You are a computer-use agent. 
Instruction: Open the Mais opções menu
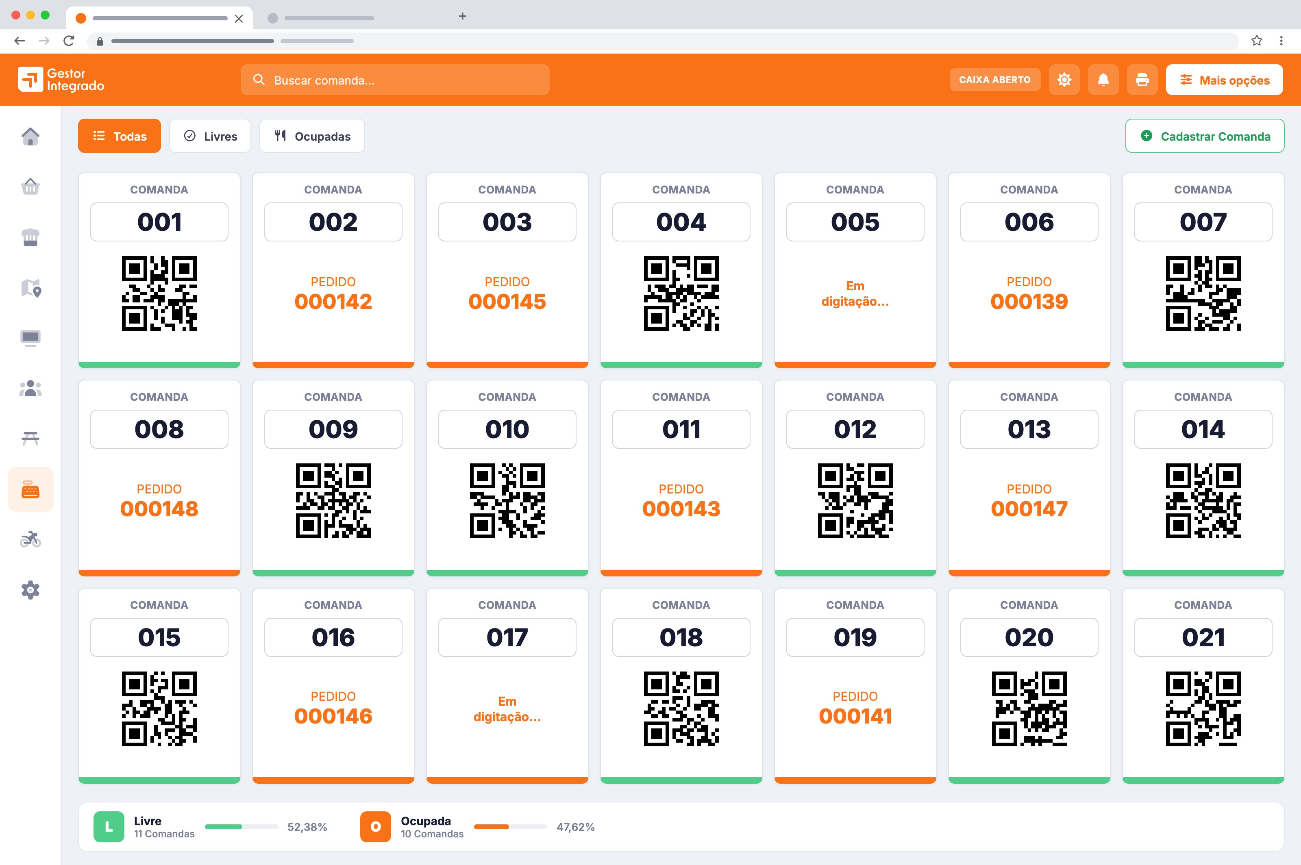tap(1224, 80)
